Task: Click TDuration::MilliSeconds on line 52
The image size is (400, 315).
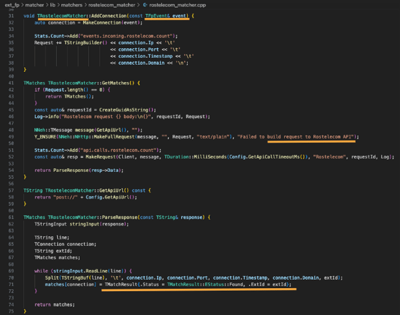Action: [195, 157]
